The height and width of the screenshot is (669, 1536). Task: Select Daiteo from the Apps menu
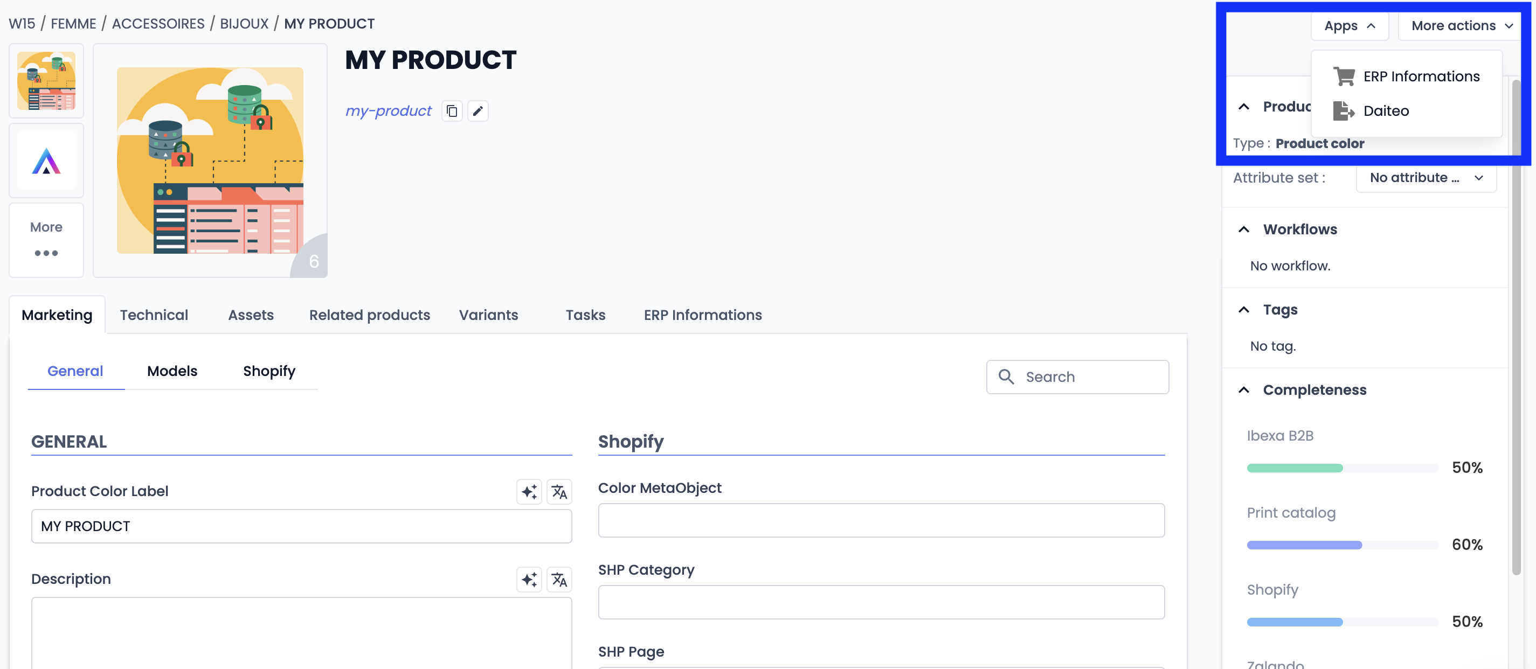[x=1385, y=111]
